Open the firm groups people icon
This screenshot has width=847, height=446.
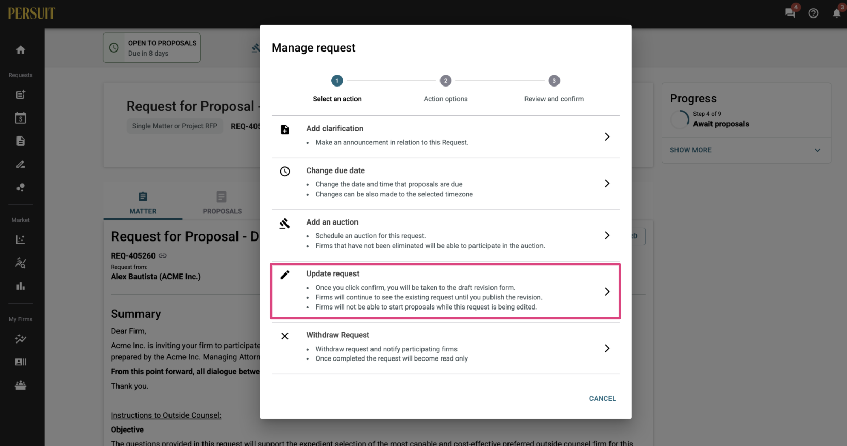(x=21, y=385)
